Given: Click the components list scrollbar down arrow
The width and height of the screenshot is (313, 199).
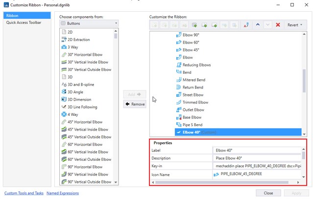Looking at the screenshot, I should coord(116,182).
